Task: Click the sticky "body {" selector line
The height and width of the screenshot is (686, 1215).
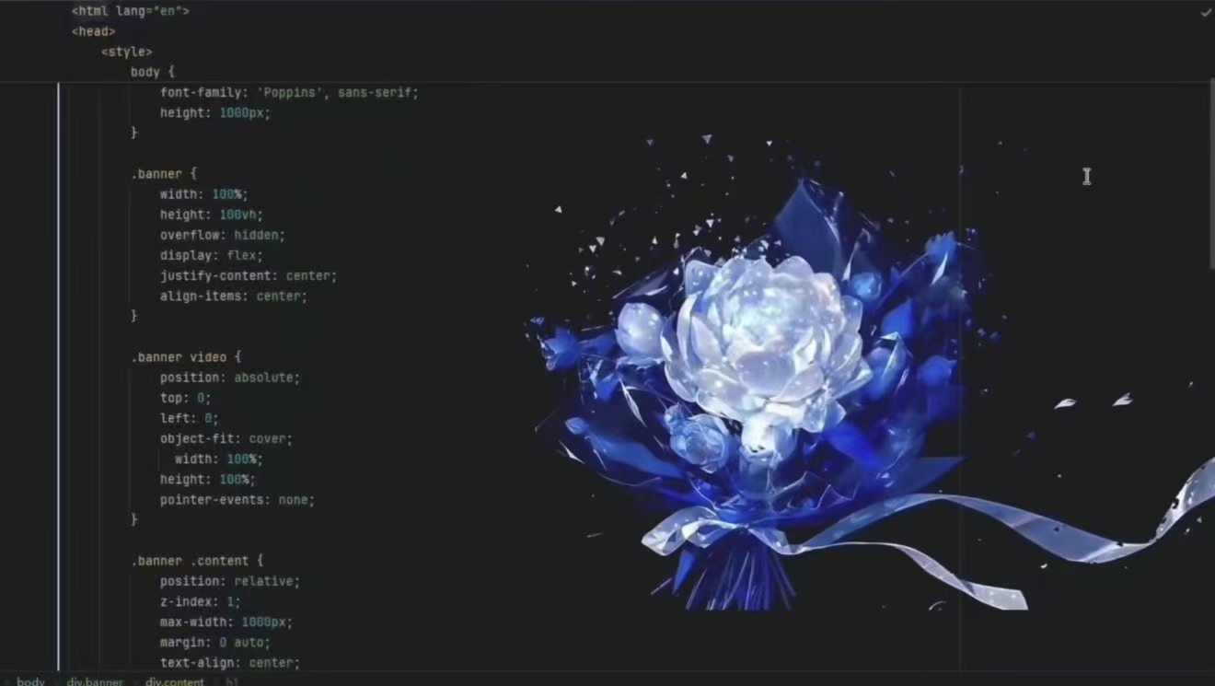Action: point(153,72)
